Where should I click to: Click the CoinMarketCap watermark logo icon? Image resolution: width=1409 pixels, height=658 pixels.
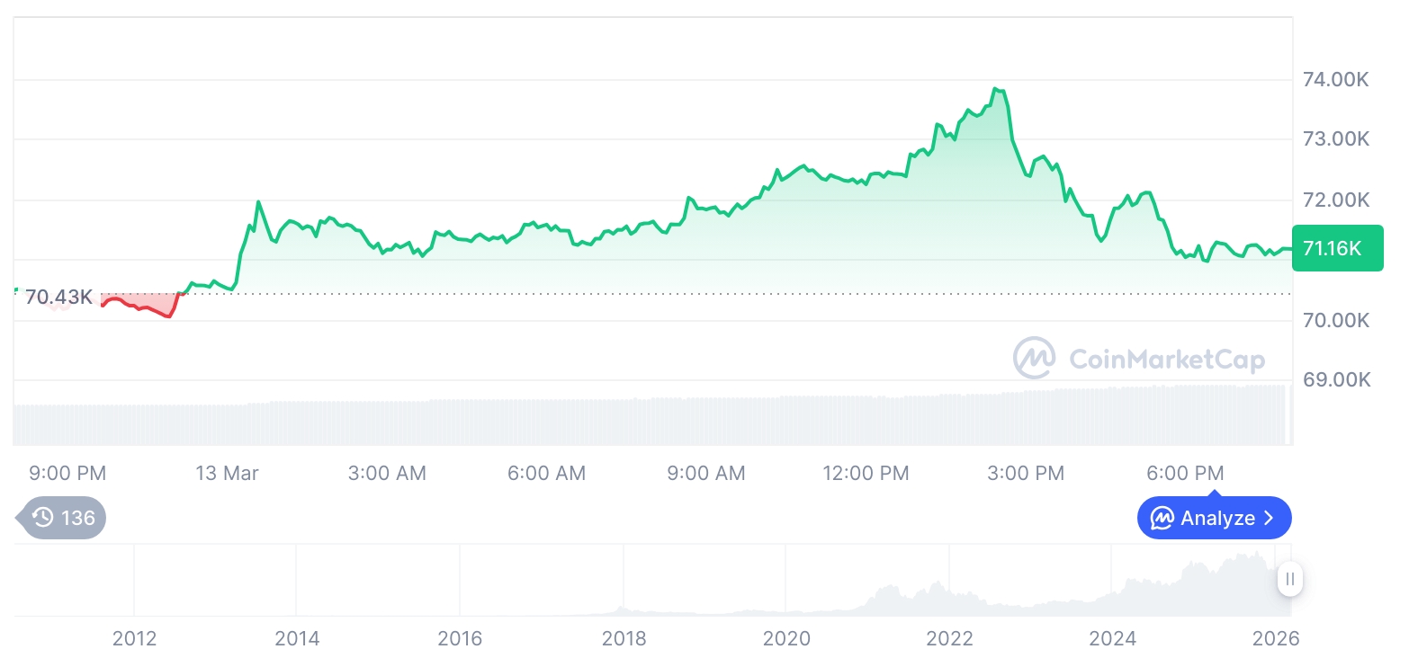pyautogui.click(x=1035, y=359)
